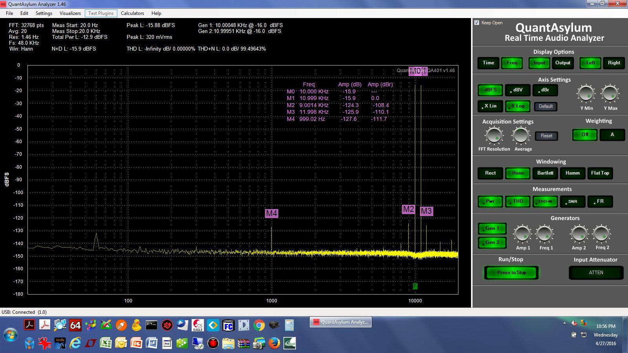Open Word from taskbar
628x353 pixels.
[x=152, y=343]
